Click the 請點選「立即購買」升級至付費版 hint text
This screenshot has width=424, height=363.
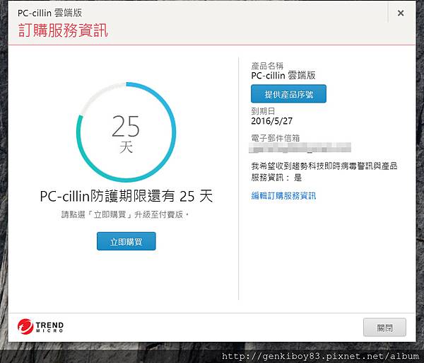click(x=125, y=214)
